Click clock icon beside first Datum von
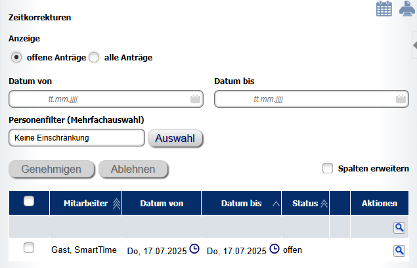Viewport: 417px width, 268px height. (194, 249)
